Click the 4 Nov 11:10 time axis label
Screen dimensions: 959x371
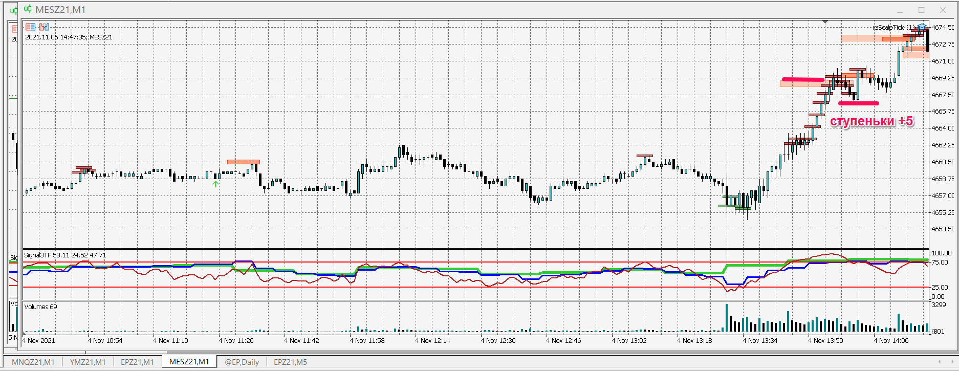[x=170, y=340]
